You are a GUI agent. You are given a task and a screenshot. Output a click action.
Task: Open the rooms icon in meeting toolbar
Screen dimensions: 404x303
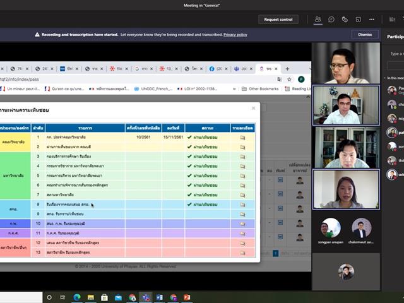[x=358, y=20]
